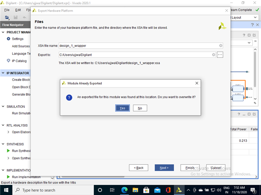The image size is (261, 195).
Task: Show more toolbar items via double chevron
Action: 256,41
